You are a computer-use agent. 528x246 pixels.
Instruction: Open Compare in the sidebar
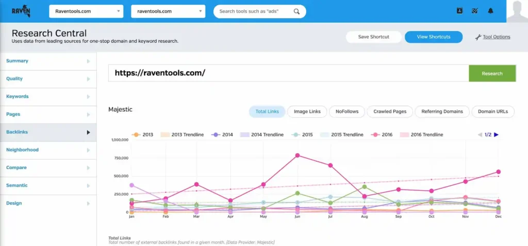pyautogui.click(x=16, y=168)
